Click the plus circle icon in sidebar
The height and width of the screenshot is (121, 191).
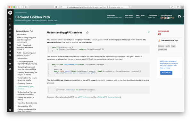(x=10, y=69)
